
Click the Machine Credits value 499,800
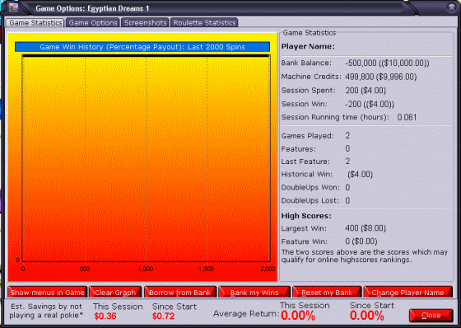(380, 77)
